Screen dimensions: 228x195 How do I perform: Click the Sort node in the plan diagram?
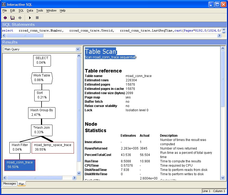coord(42,95)
